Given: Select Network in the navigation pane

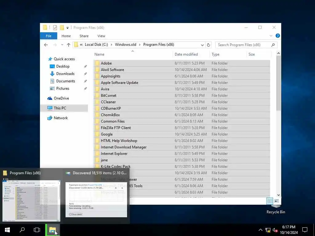Looking at the screenshot, I should coord(61,118).
